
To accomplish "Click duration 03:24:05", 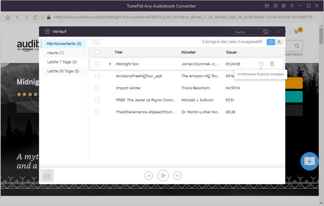I will pyautogui.click(x=233, y=64).
